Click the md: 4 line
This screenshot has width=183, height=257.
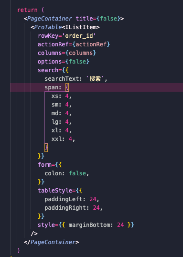pyautogui.click(x=62, y=113)
